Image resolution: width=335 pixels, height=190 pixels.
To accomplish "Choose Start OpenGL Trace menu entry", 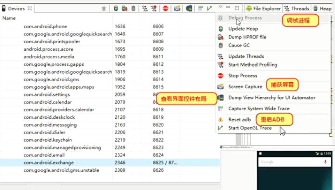I will (x=250, y=128).
